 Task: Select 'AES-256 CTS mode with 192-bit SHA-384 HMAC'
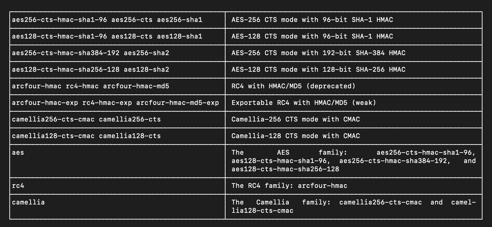(319, 53)
